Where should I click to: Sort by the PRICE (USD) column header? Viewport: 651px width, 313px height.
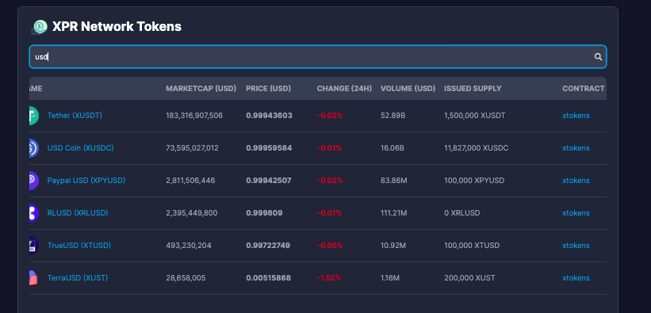point(268,89)
